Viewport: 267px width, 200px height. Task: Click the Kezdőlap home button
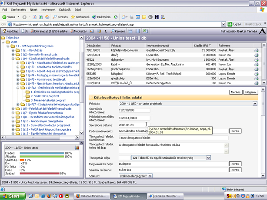click(x=10, y=31)
